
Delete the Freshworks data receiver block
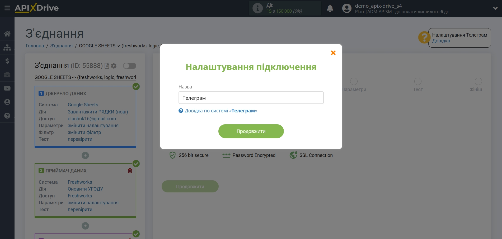point(130,171)
